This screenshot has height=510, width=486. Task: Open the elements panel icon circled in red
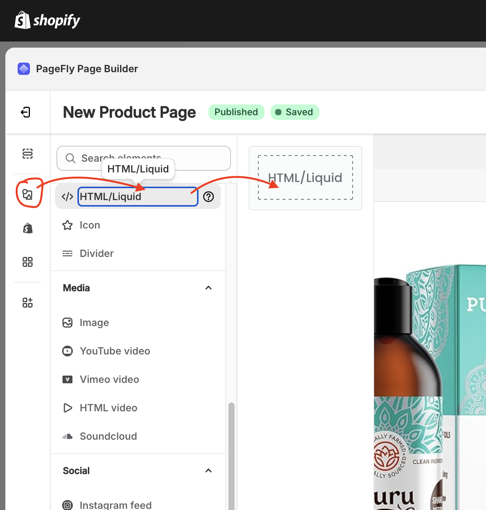(28, 194)
